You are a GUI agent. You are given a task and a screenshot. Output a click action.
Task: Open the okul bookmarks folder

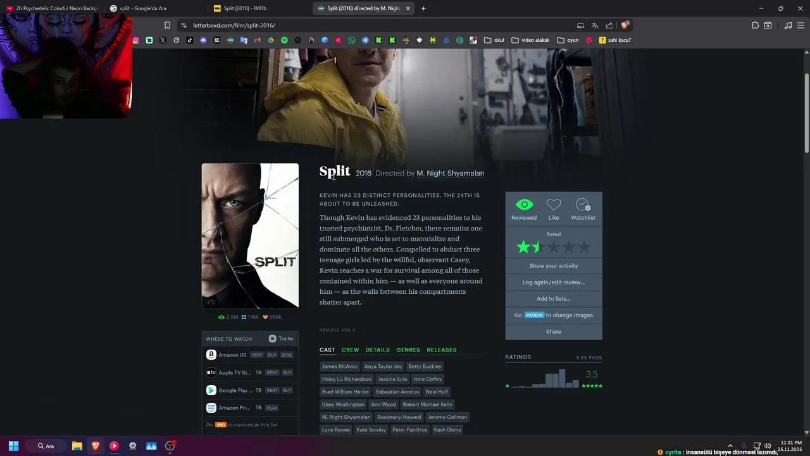pyautogui.click(x=494, y=40)
